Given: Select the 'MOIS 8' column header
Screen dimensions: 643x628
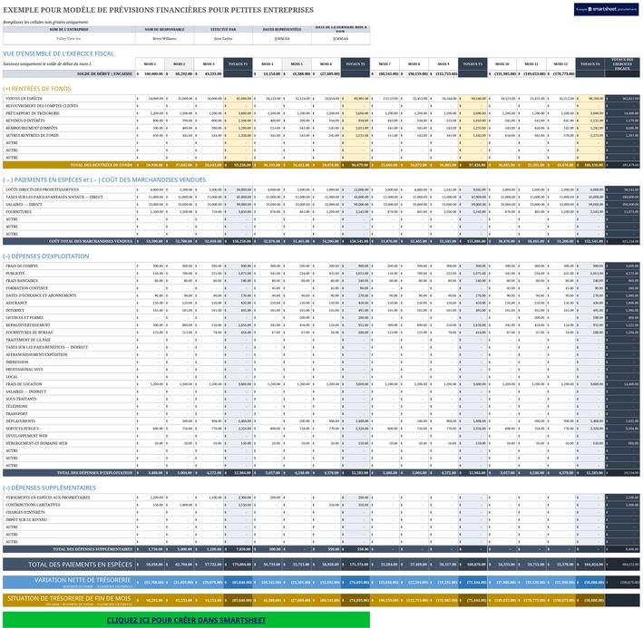Looking at the screenshot, I should 414,64.
